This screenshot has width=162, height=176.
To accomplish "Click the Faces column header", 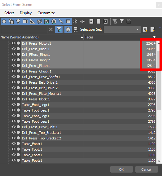I will (x=120, y=37).
